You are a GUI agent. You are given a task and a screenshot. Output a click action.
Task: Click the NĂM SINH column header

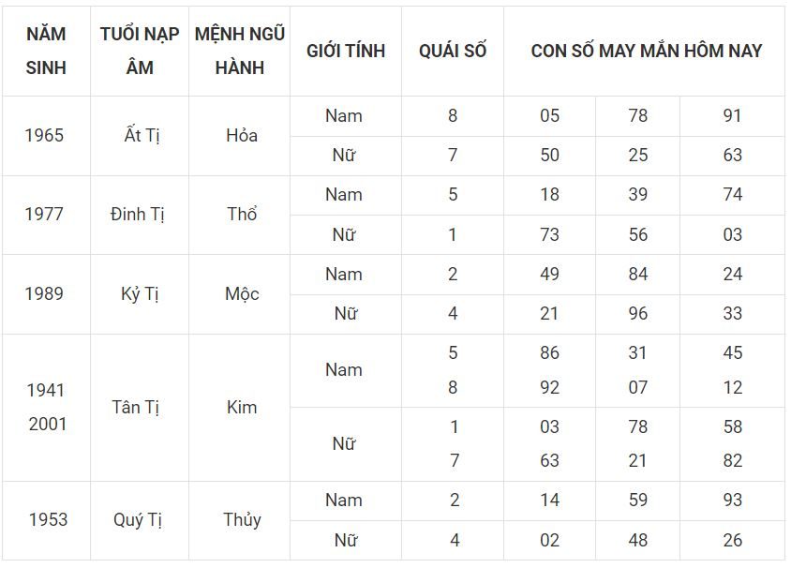pos(46,51)
